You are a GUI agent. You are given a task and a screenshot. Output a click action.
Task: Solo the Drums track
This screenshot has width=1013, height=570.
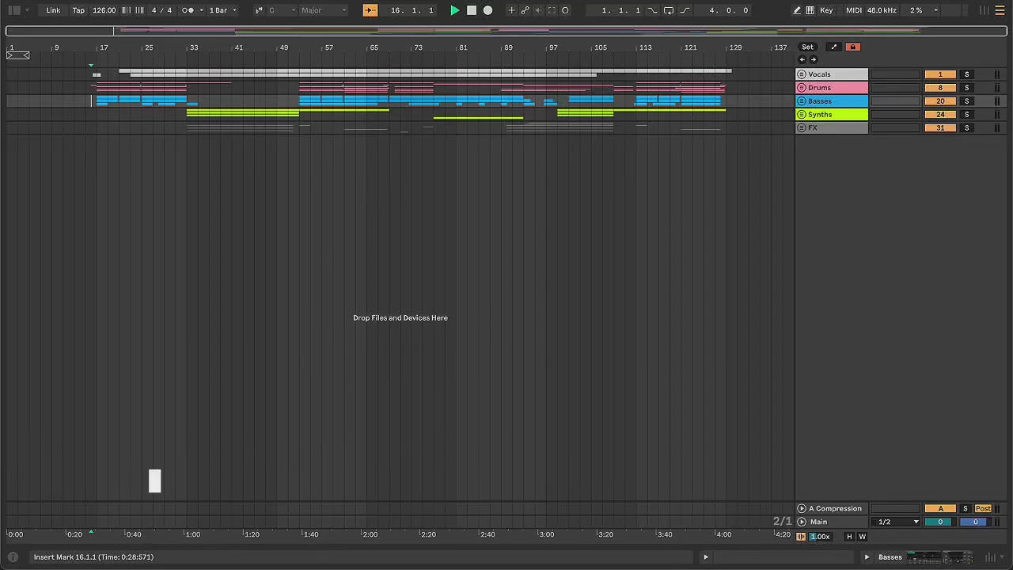(x=966, y=88)
